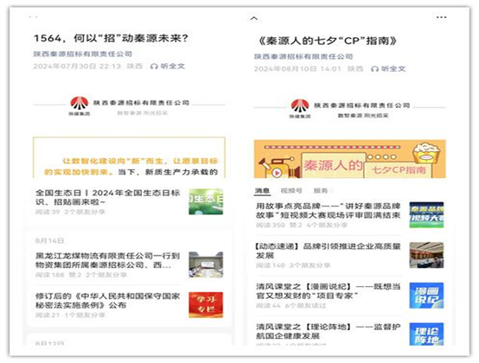The height and width of the screenshot is (363, 479).
Task: Open the blue 漫画说纪 thumbnail
Action: click(426, 296)
